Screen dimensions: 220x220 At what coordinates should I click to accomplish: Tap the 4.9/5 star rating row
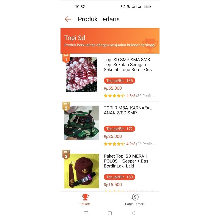129,144
